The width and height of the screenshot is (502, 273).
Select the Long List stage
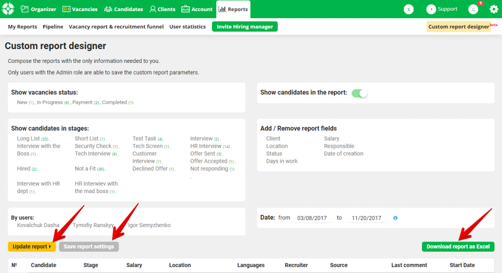28,139
